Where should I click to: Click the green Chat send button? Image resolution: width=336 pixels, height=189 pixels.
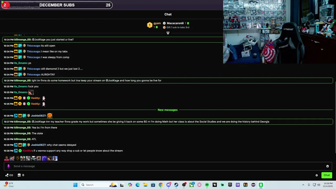coord(327,175)
